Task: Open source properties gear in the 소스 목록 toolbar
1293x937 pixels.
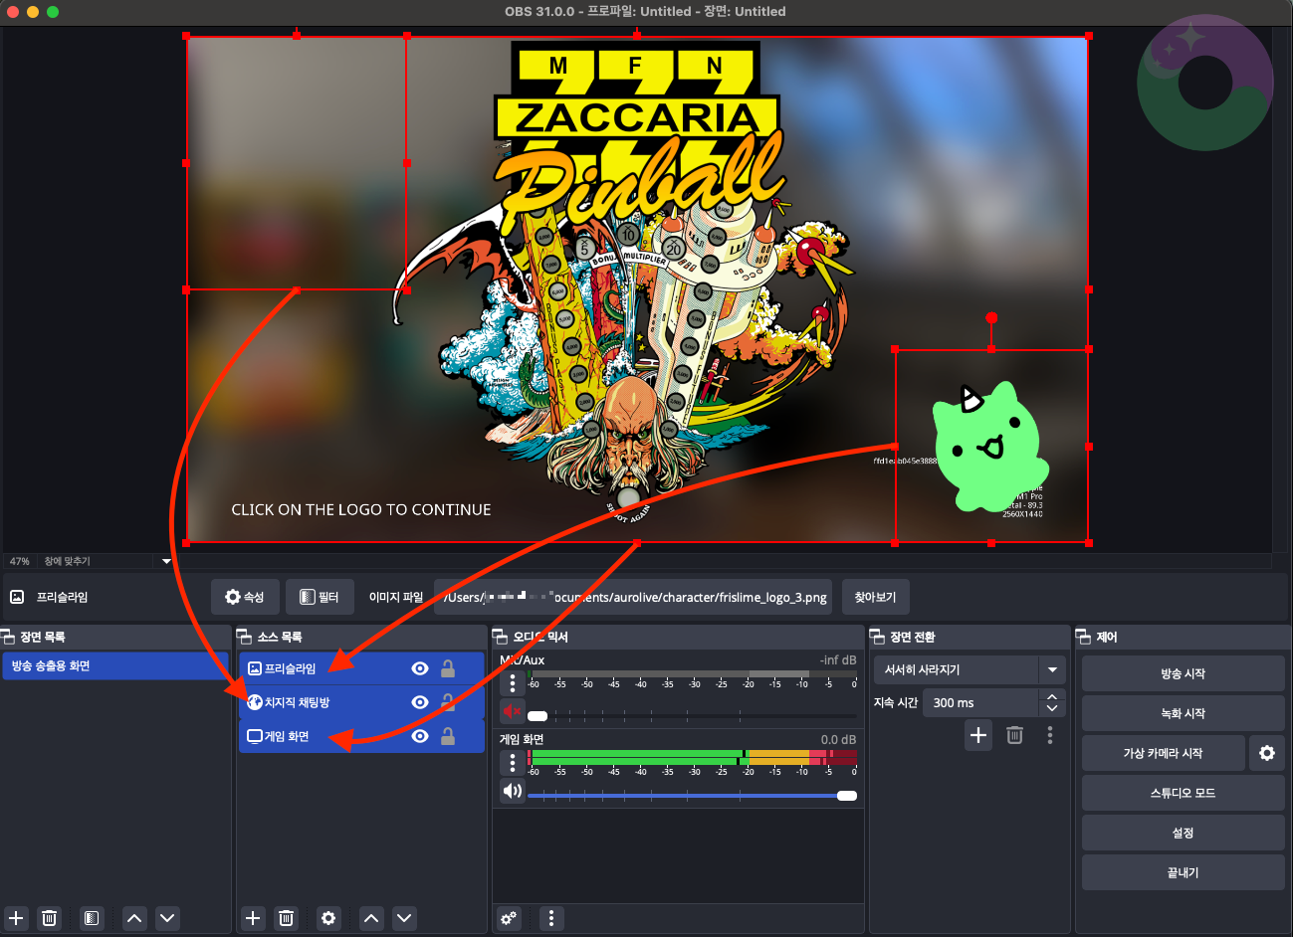Action: (x=328, y=918)
